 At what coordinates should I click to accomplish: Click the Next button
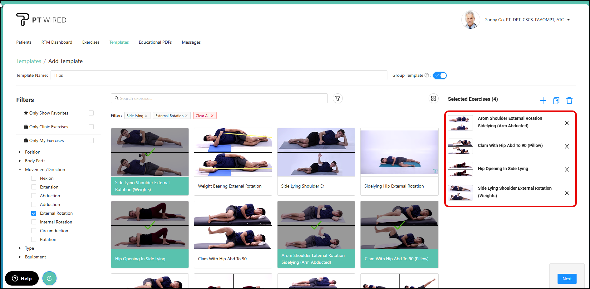coord(567,279)
